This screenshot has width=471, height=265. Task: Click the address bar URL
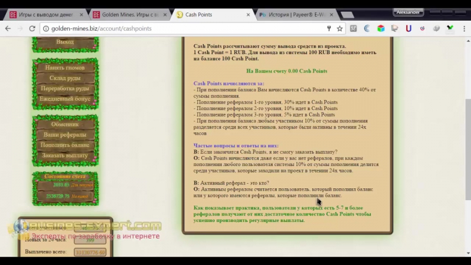(101, 28)
